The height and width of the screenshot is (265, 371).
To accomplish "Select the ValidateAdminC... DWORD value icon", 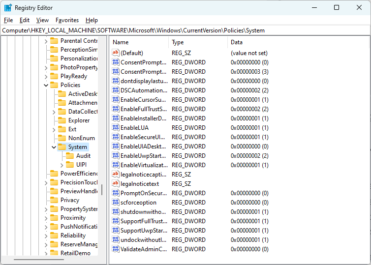I will click(x=116, y=249).
